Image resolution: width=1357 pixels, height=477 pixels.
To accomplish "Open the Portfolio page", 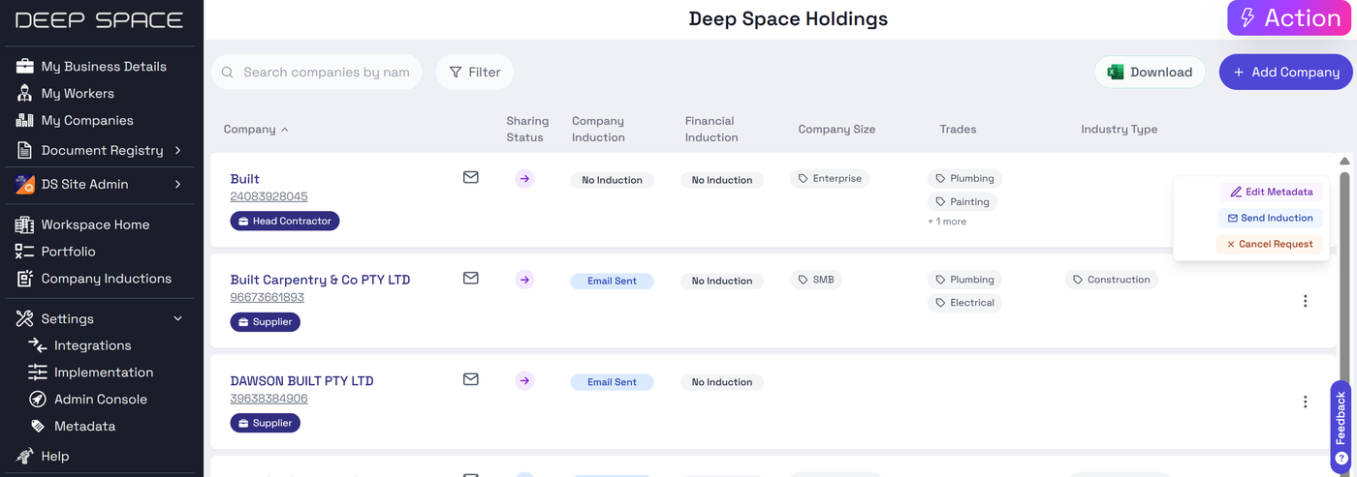I will coord(68,252).
